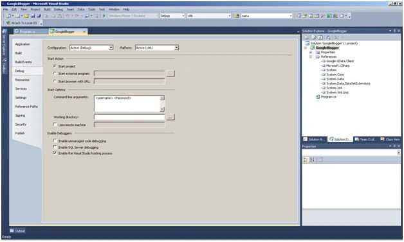Select Program.cs in Solution Explorer
The width and height of the screenshot is (404, 242).
[328, 97]
